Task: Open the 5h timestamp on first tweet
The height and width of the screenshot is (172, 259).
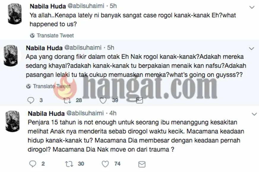Action: tap(113, 6)
